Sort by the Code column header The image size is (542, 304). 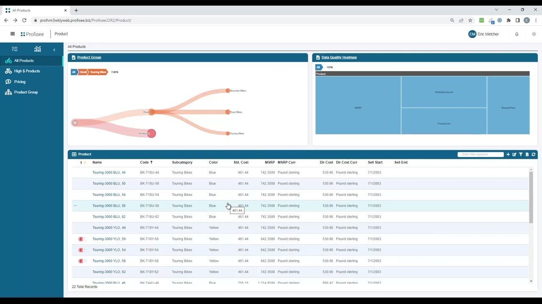144,163
